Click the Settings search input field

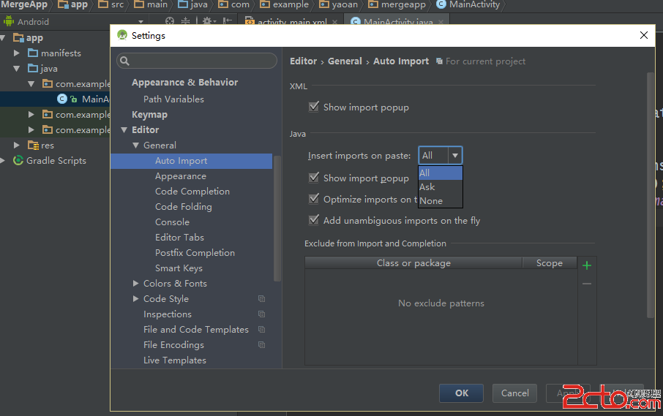(197, 61)
